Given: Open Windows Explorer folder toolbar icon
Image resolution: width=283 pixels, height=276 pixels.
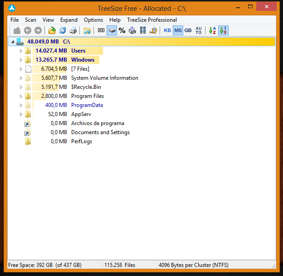Looking at the screenshot, I should [87, 30].
